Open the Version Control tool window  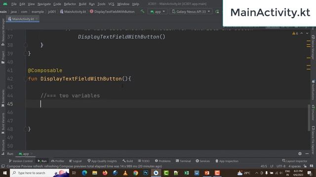[x=21, y=161]
